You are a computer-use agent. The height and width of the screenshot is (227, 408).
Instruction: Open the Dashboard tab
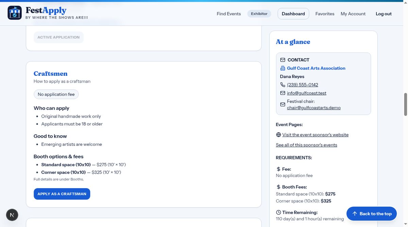293,14
